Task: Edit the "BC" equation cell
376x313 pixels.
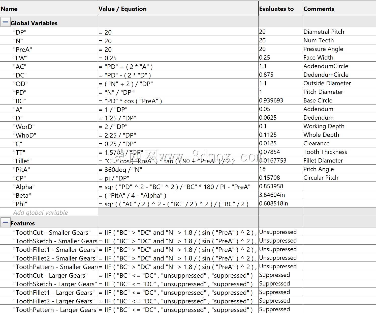Action: click(178, 101)
